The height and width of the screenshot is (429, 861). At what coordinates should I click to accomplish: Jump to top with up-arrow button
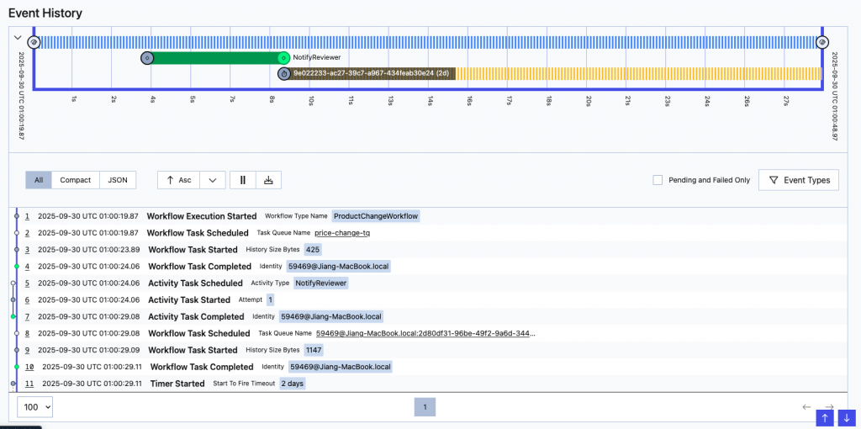coord(824,417)
